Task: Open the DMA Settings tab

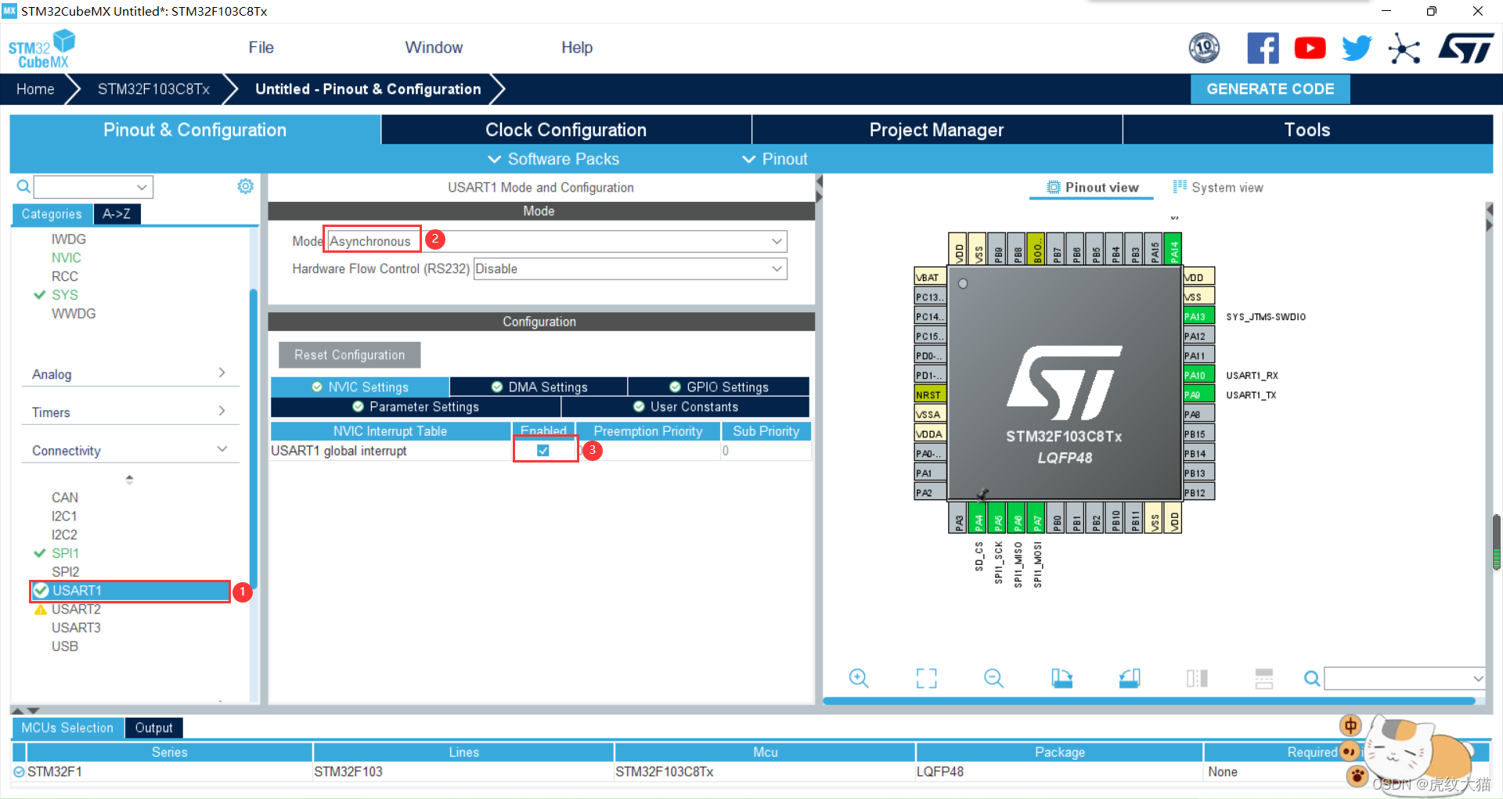Action: pos(539,387)
